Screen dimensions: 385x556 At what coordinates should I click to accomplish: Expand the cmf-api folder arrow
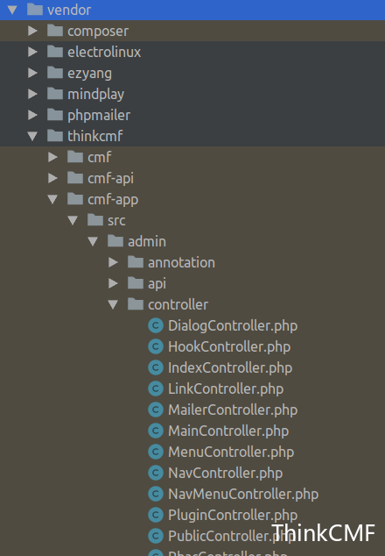(x=52, y=178)
